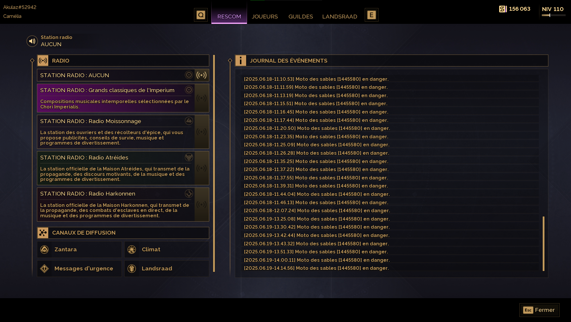This screenshot has height=322, width=571.
Task: Open the GUILDES tab
Action: point(301,16)
